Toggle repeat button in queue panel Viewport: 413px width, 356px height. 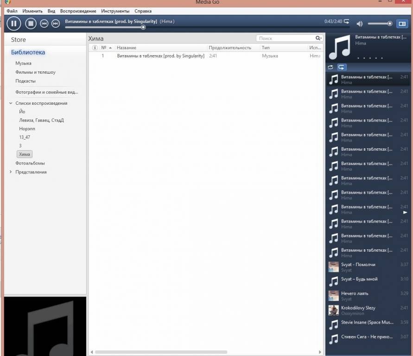pyautogui.click(x=342, y=67)
